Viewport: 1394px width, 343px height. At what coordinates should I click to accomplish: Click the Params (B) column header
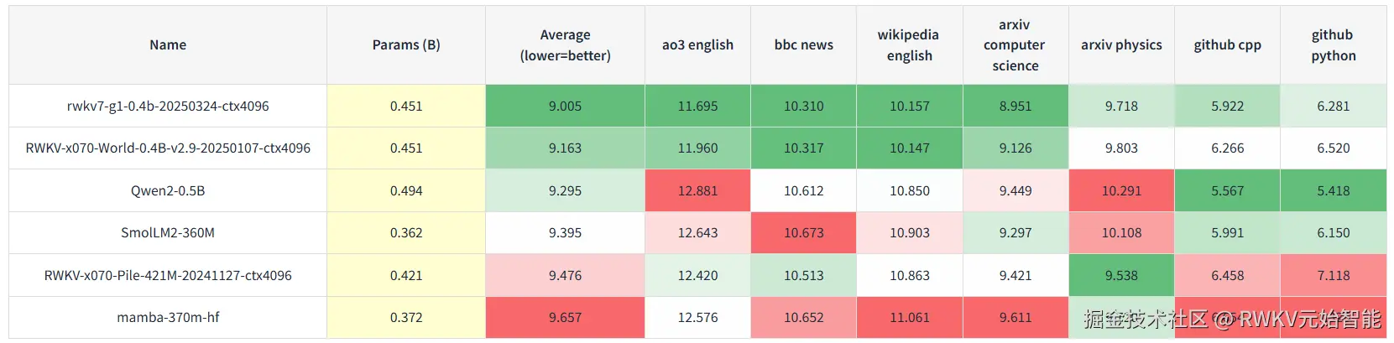coord(406,45)
